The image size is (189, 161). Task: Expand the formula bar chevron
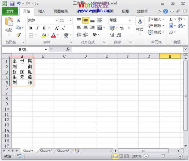point(186,49)
